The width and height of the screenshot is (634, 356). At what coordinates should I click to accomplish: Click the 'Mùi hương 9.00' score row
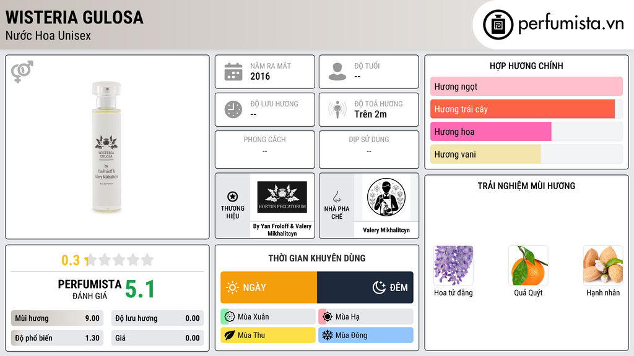57,318
